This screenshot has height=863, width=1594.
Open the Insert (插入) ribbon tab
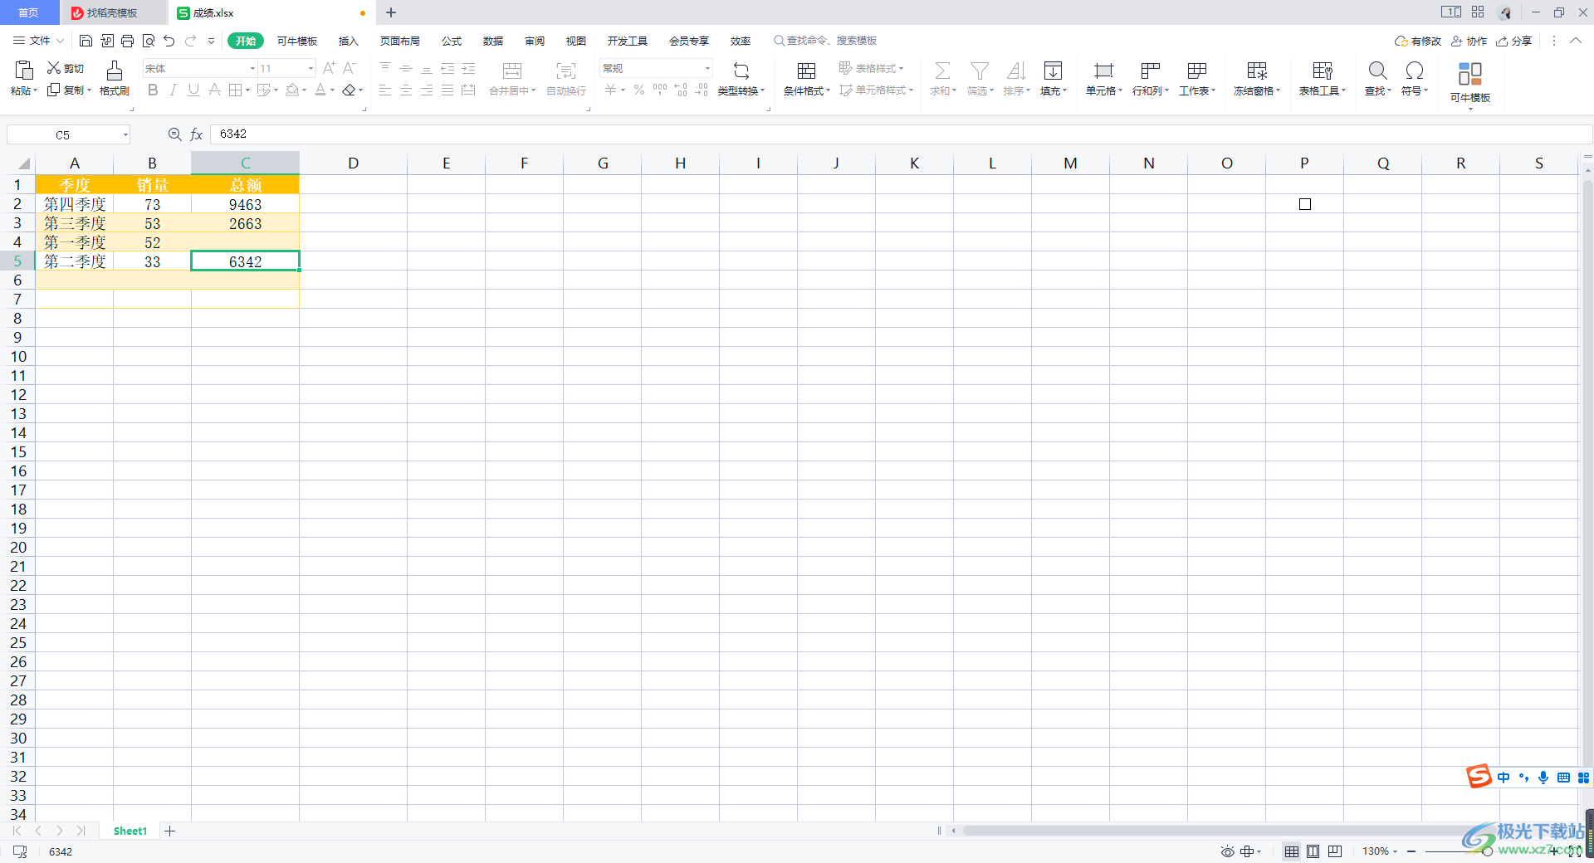349,41
